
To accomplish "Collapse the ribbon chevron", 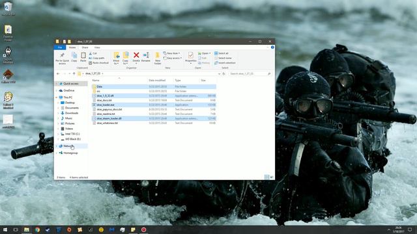I will [268, 47].
